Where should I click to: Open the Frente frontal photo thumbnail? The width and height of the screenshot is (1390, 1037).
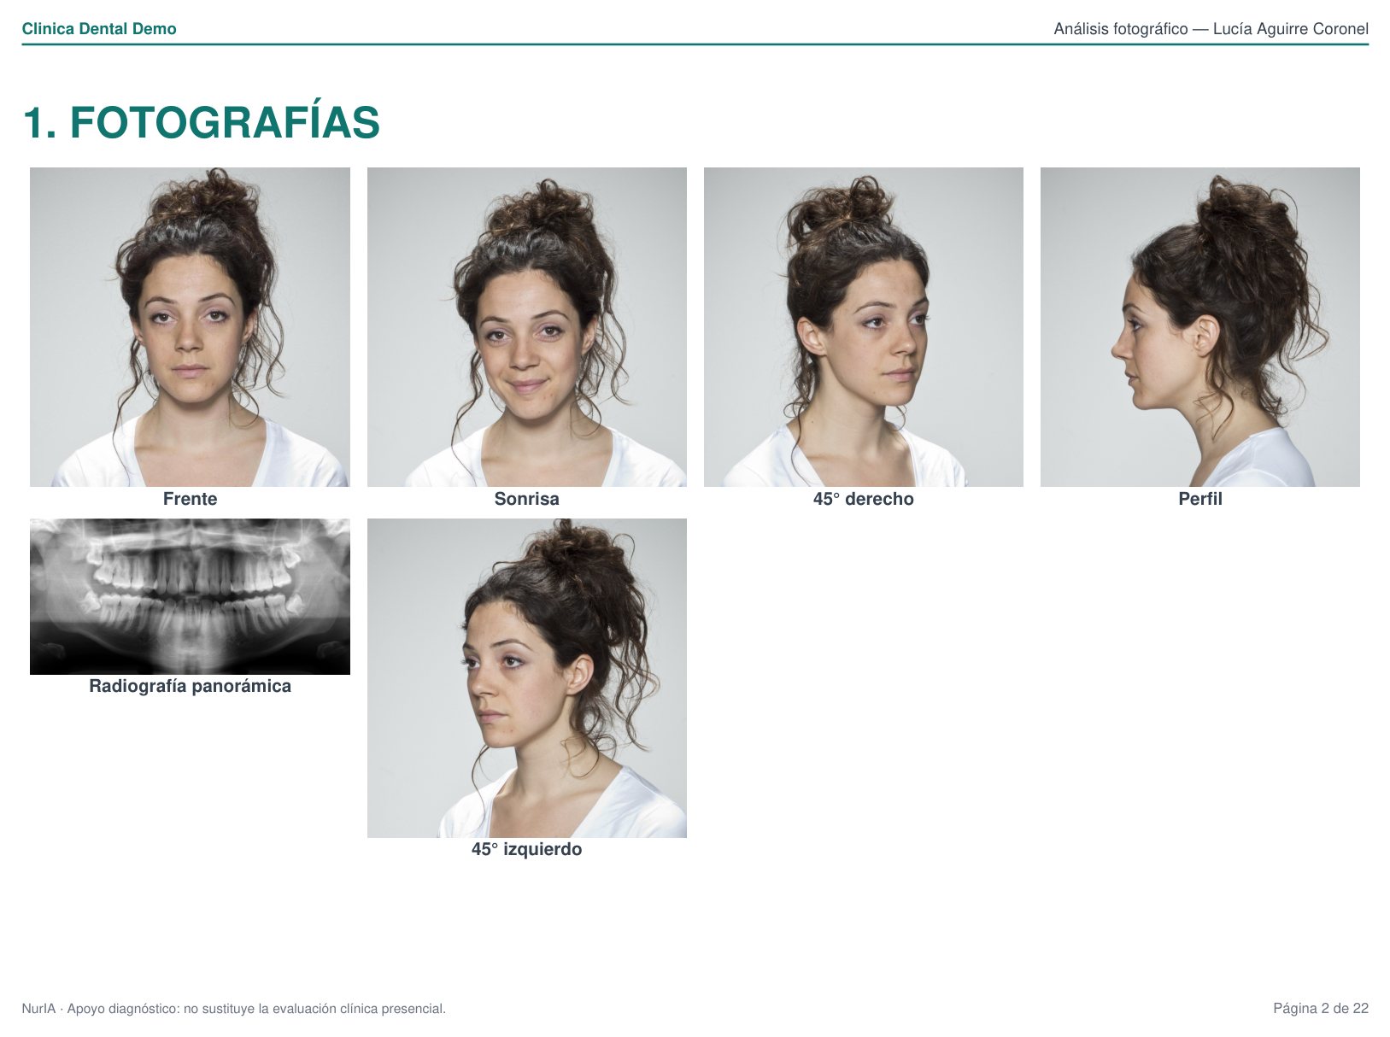pyautogui.click(x=190, y=327)
